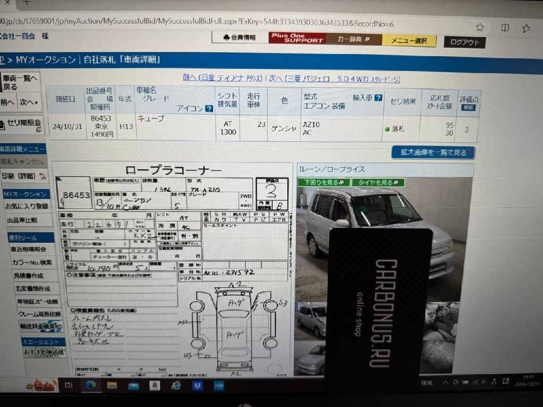Viewport: 543px width, 407px height.
Task: Launch Internet Explorer from the taskbar
Action: tap(176, 385)
